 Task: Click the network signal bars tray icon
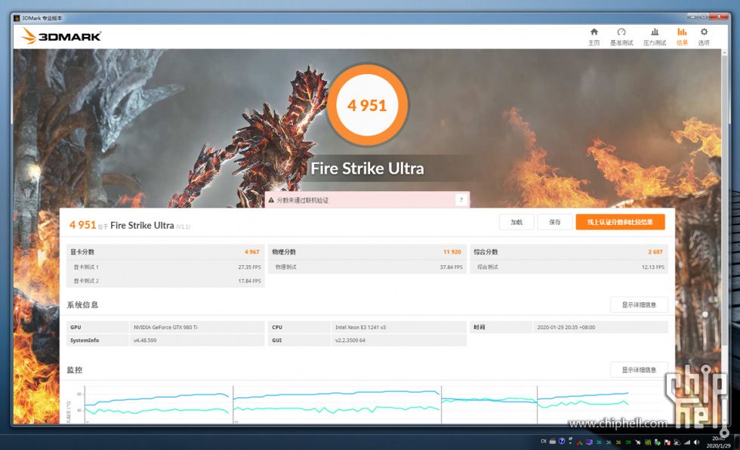pyautogui.click(x=686, y=442)
